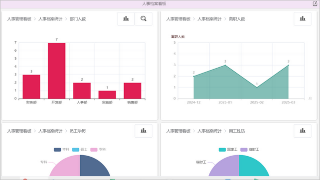Click 人事档案统计 breadcrumb in 离职人数 panel
The height and width of the screenshot is (180, 320).
209,19
